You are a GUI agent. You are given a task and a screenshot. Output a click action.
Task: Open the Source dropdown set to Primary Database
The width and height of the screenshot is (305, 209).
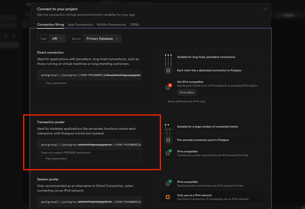coord(102,38)
